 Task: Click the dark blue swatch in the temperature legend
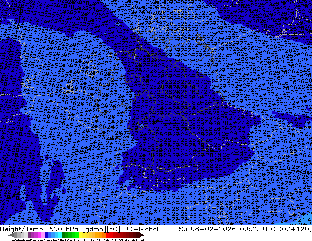pos(46,235)
